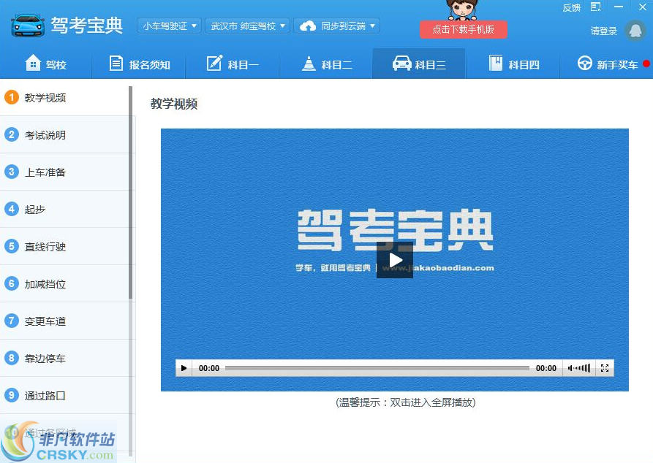Switch to the 科目二 tab
The height and width of the screenshot is (463, 653).
click(x=326, y=64)
